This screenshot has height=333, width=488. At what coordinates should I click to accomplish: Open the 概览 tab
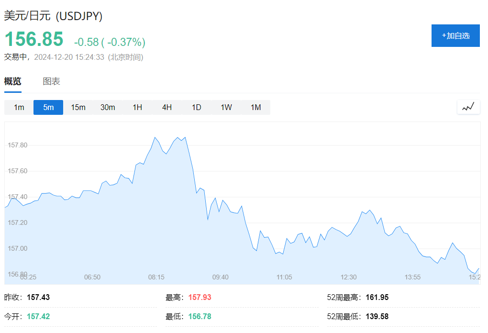13,81
